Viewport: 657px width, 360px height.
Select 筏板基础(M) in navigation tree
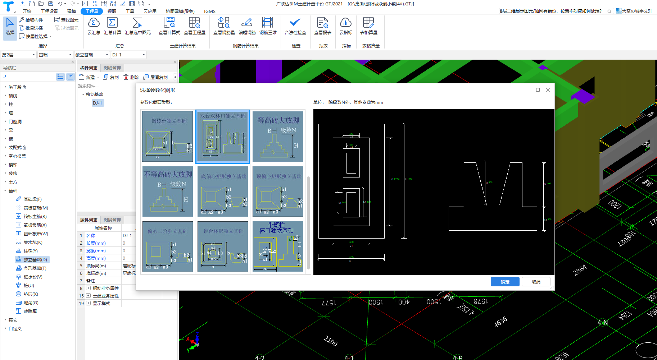[x=32, y=208]
